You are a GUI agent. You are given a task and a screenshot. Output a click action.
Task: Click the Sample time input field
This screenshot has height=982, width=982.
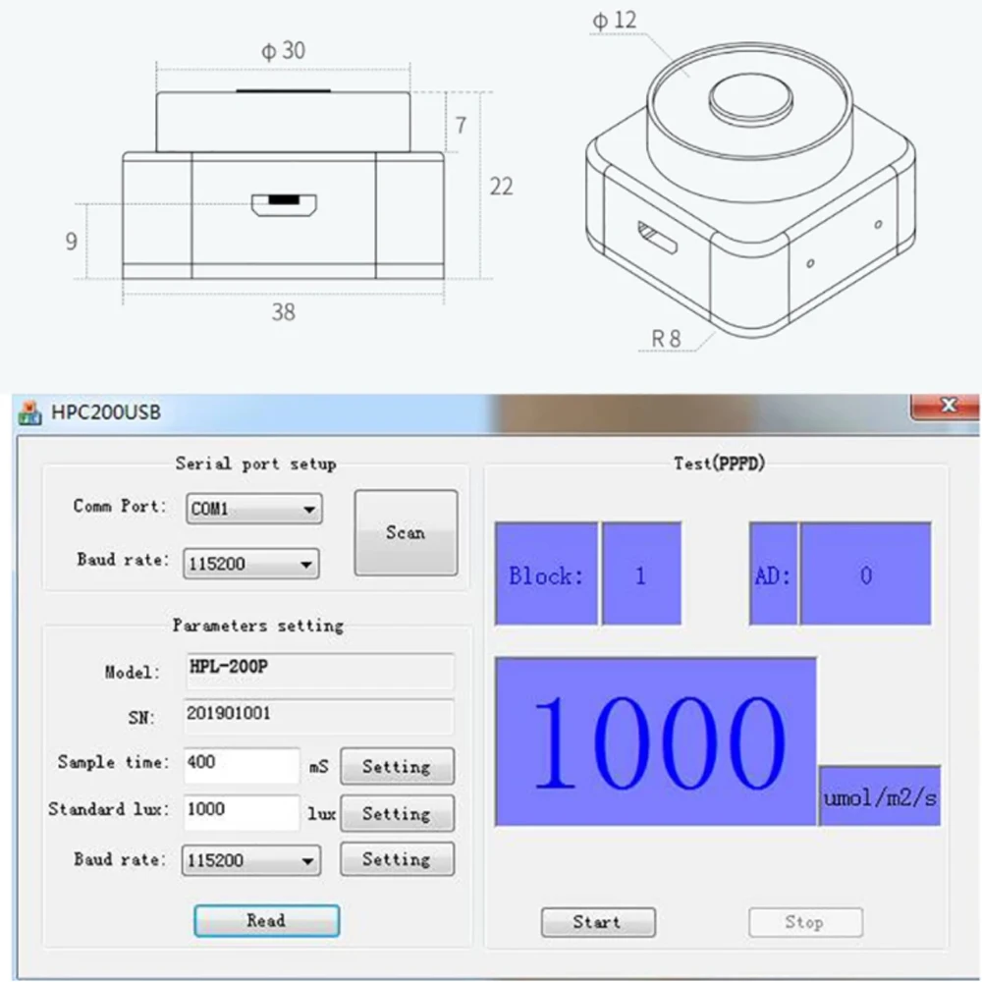242,765
